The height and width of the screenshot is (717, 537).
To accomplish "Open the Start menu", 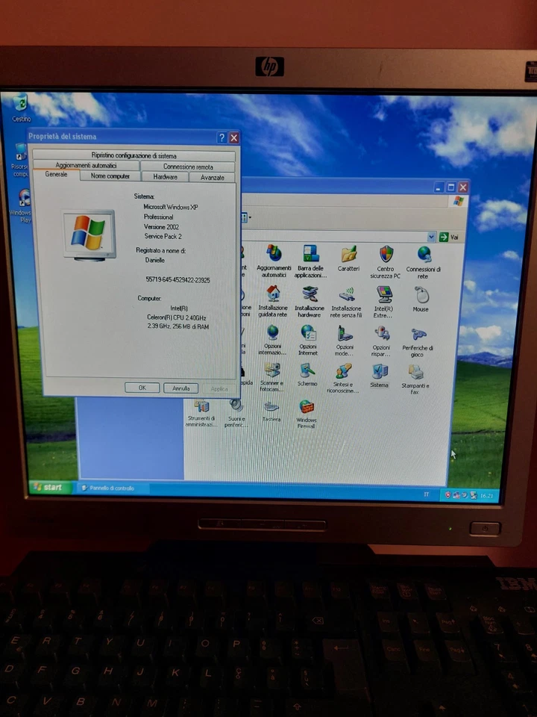I will tap(49, 487).
